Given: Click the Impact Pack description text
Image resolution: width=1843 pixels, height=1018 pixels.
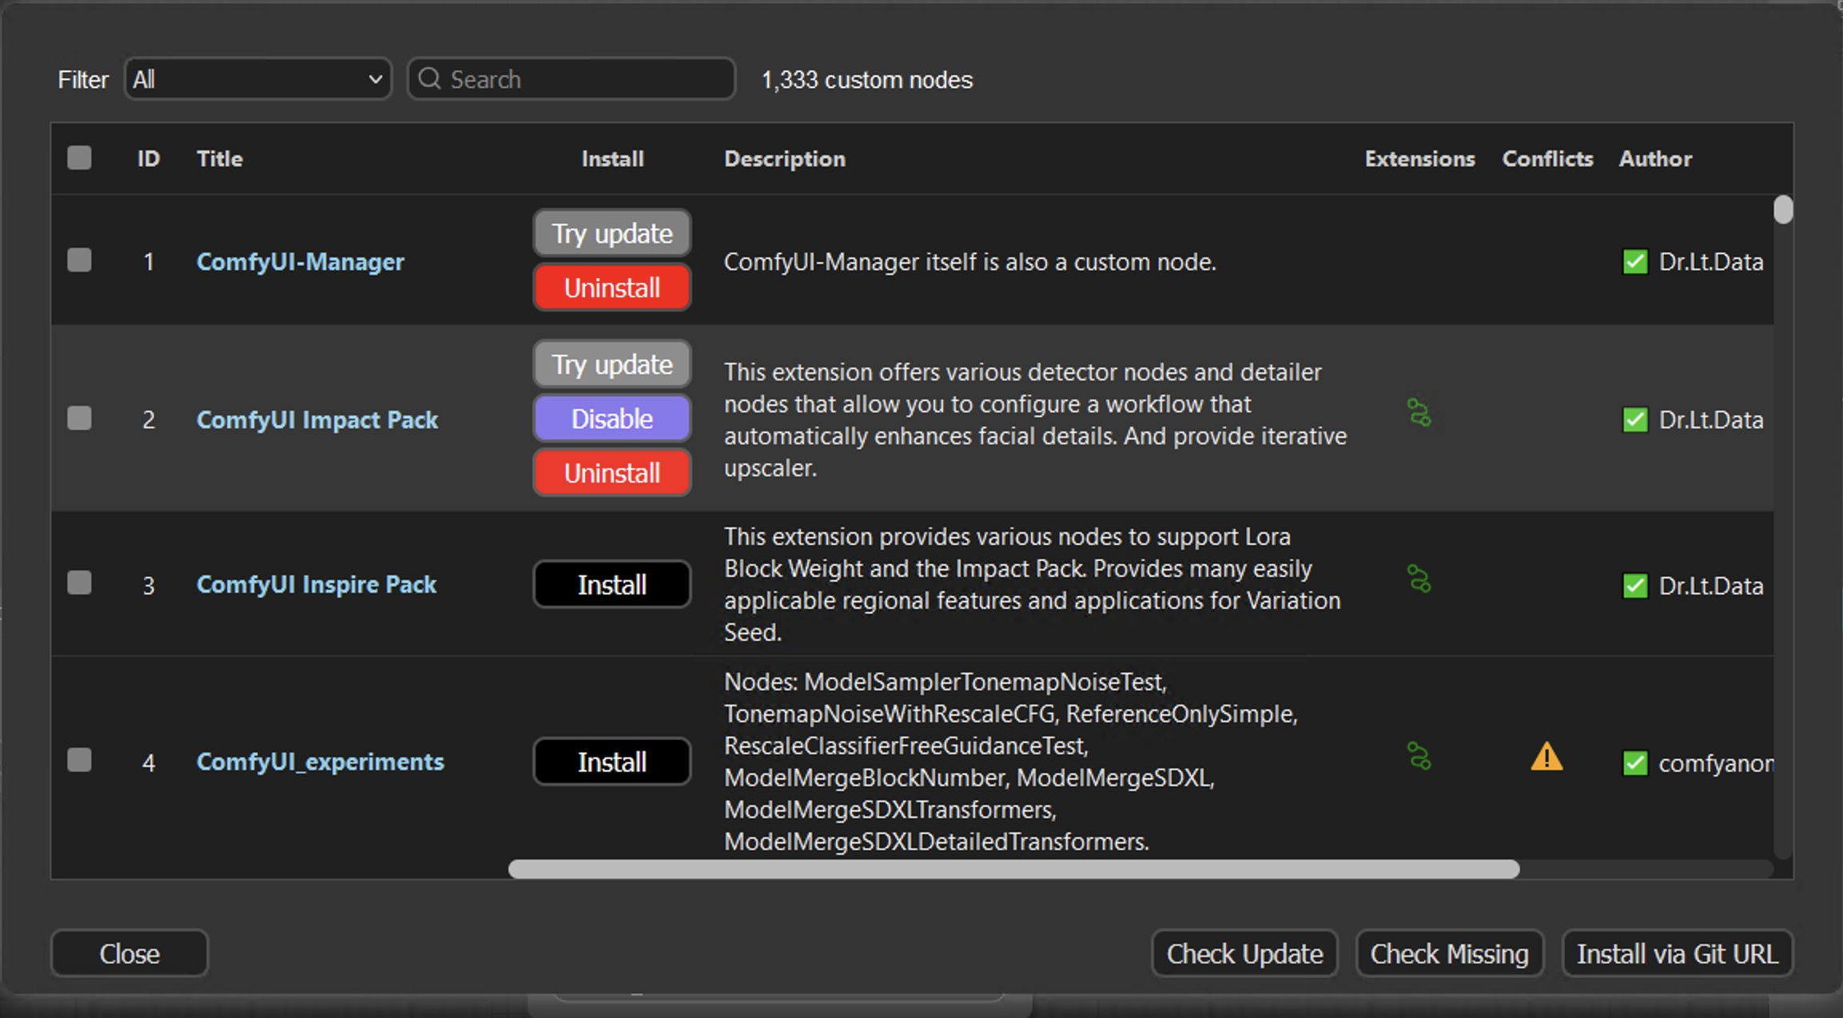Looking at the screenshot, I should (1035, 420).
